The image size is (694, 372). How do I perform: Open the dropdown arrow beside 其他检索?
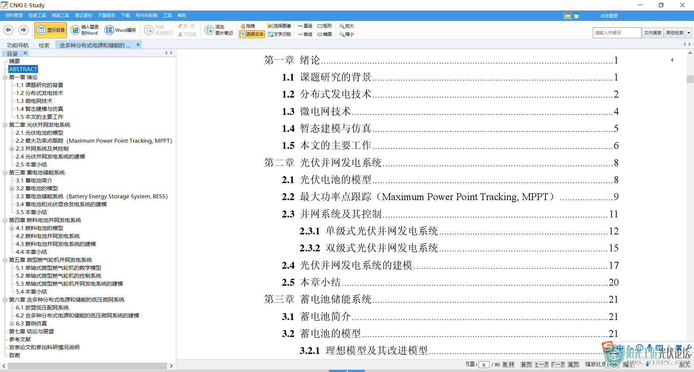689,33
